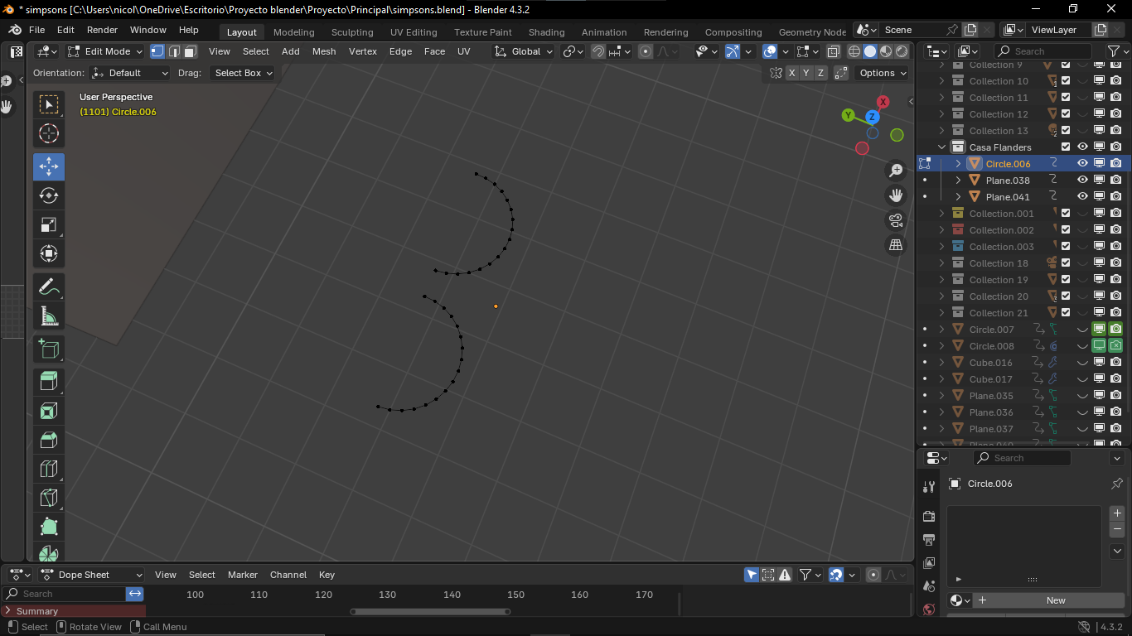Click the viewport zoom magnifier icon
This screenshot has height=636, width=1132.
[x=896, y=171]
